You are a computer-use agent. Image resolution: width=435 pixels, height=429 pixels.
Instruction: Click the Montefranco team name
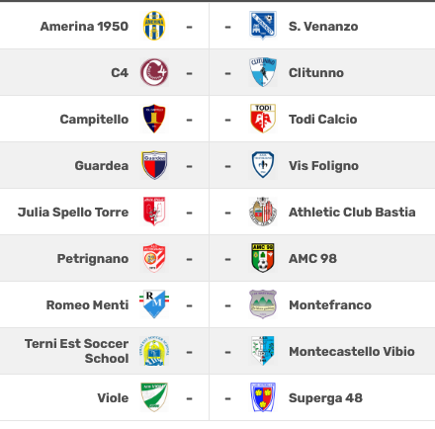point(330,305)
